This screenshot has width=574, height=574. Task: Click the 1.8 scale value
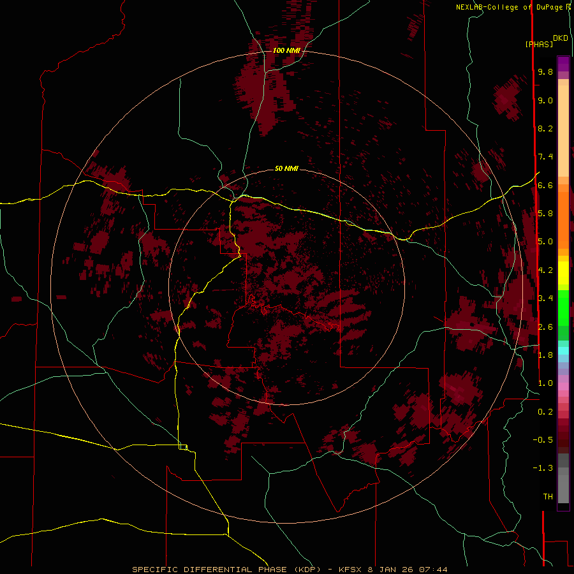545,355
